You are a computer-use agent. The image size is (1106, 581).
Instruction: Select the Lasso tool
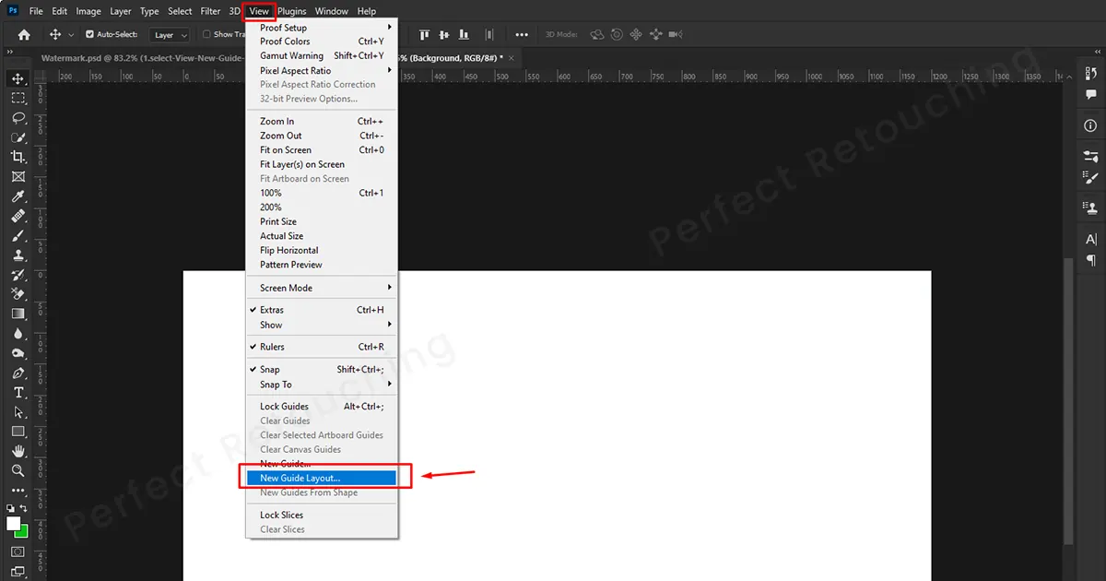[18, 118]
